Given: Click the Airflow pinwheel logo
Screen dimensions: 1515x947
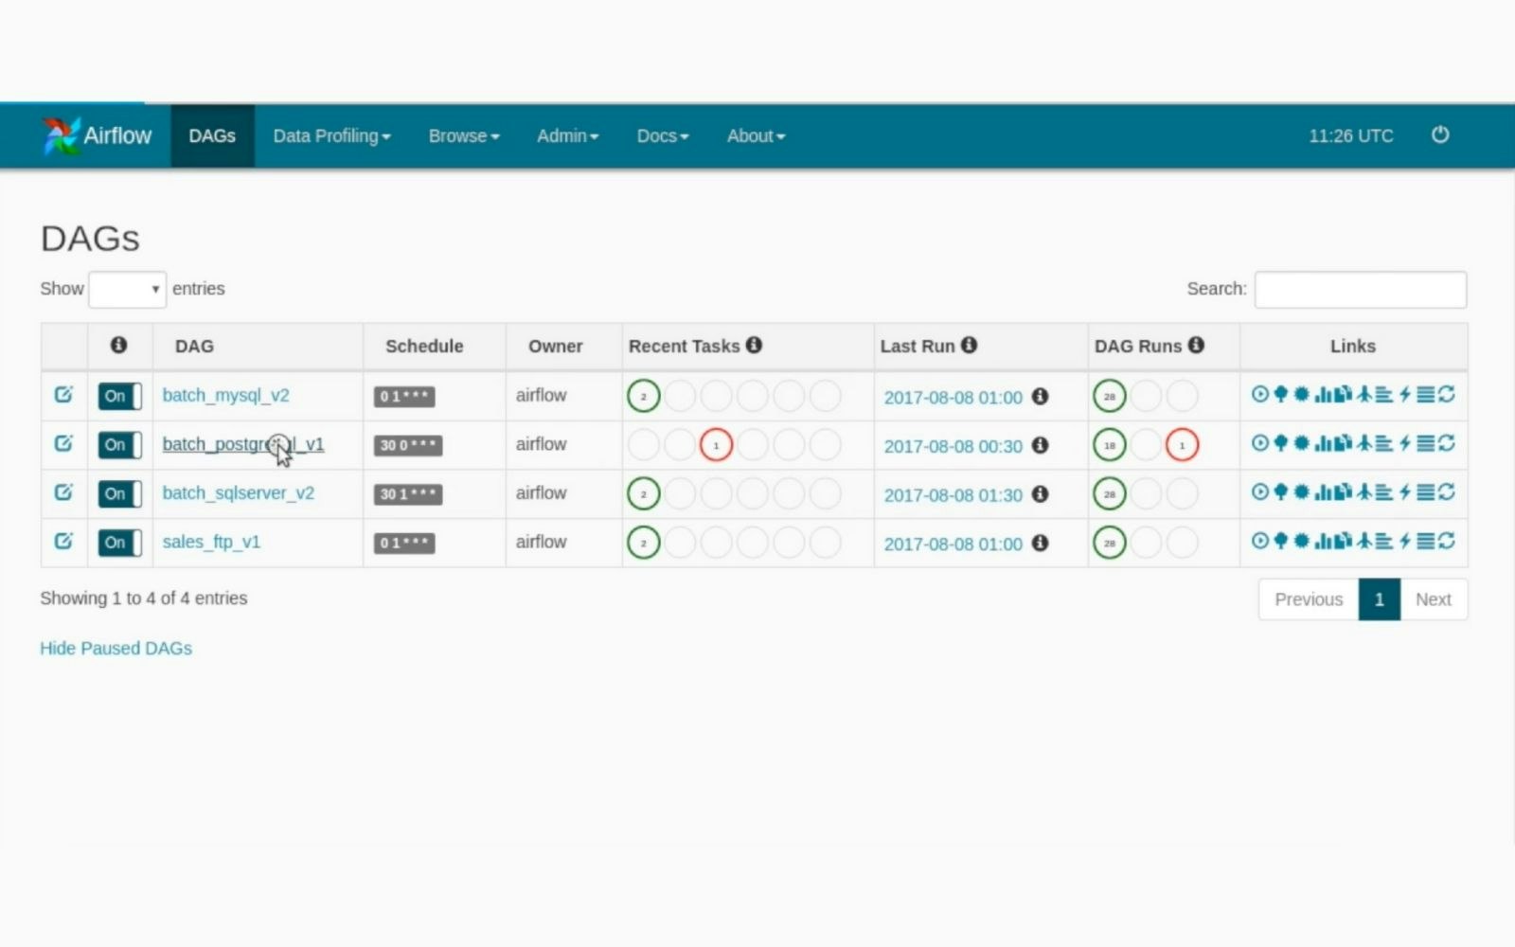Looking at the screenshot, I should [61, 135].
